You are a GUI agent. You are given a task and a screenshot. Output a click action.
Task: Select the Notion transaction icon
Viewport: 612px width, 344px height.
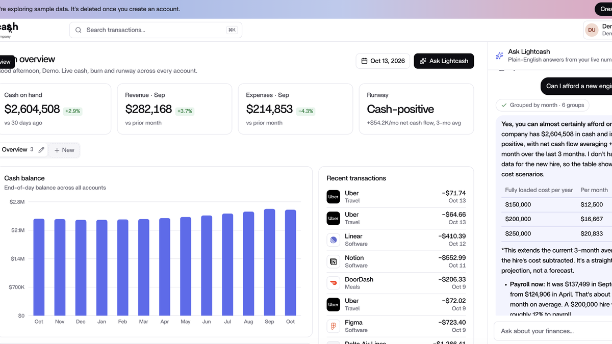pos(333,261)
